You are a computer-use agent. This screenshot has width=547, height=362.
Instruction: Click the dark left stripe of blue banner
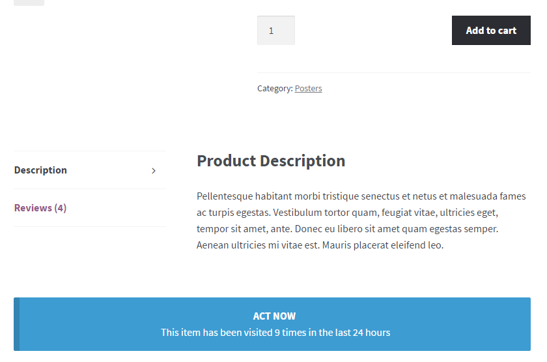click(17, 324)
